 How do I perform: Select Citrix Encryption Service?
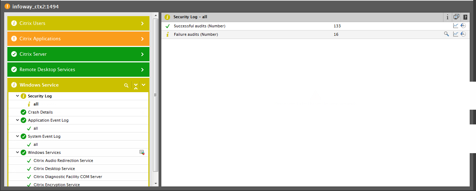tap(57, 185)
